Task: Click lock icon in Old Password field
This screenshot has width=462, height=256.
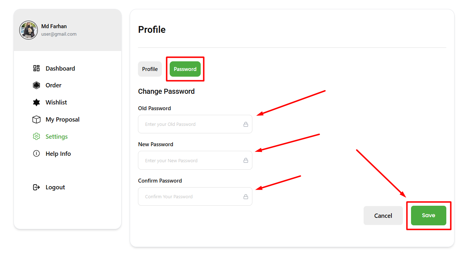Action: 246,124
